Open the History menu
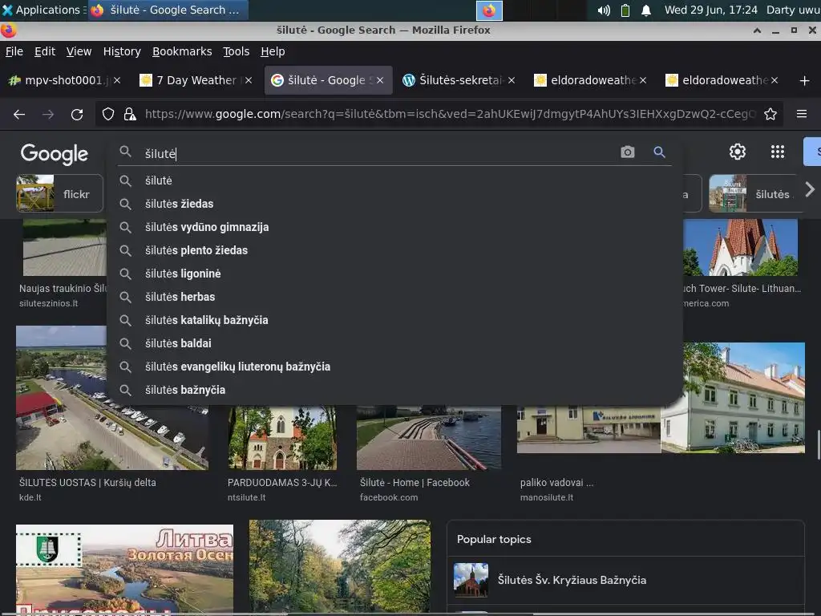821x616 pixels. click(122, 51)
